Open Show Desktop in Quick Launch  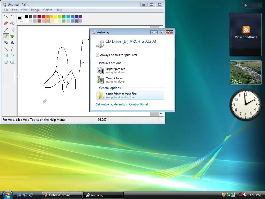click(19, 195)
